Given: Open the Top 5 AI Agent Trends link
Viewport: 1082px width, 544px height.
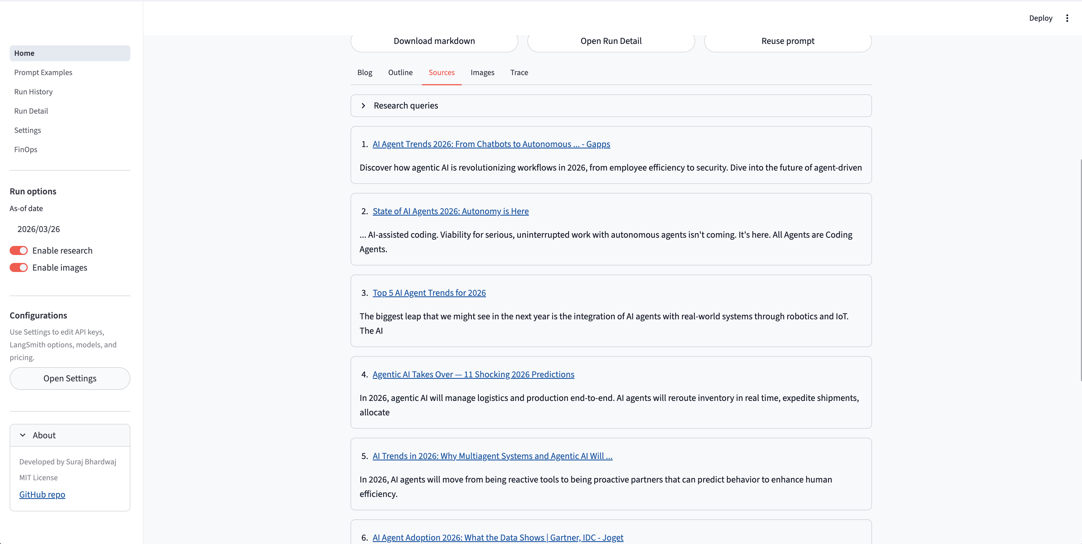Looking at the screenshot, I should click(x=429, y=293).
